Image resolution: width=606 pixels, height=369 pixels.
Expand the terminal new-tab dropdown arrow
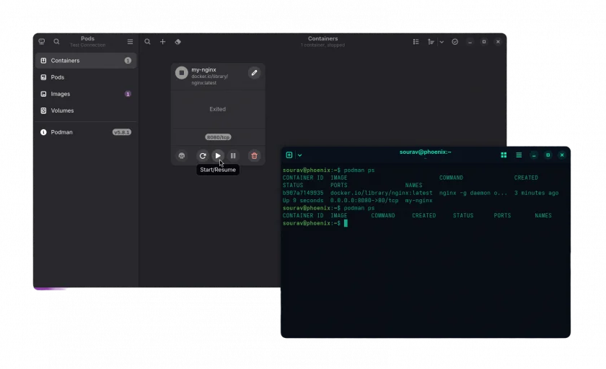pyautogui.click(x=300, y=155)
